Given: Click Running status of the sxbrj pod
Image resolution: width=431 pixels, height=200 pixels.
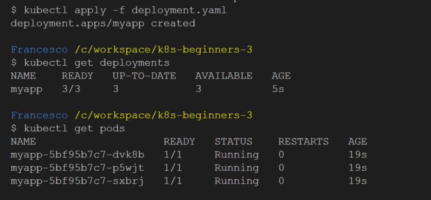Looking at the screenshot, I should [237, 181].
